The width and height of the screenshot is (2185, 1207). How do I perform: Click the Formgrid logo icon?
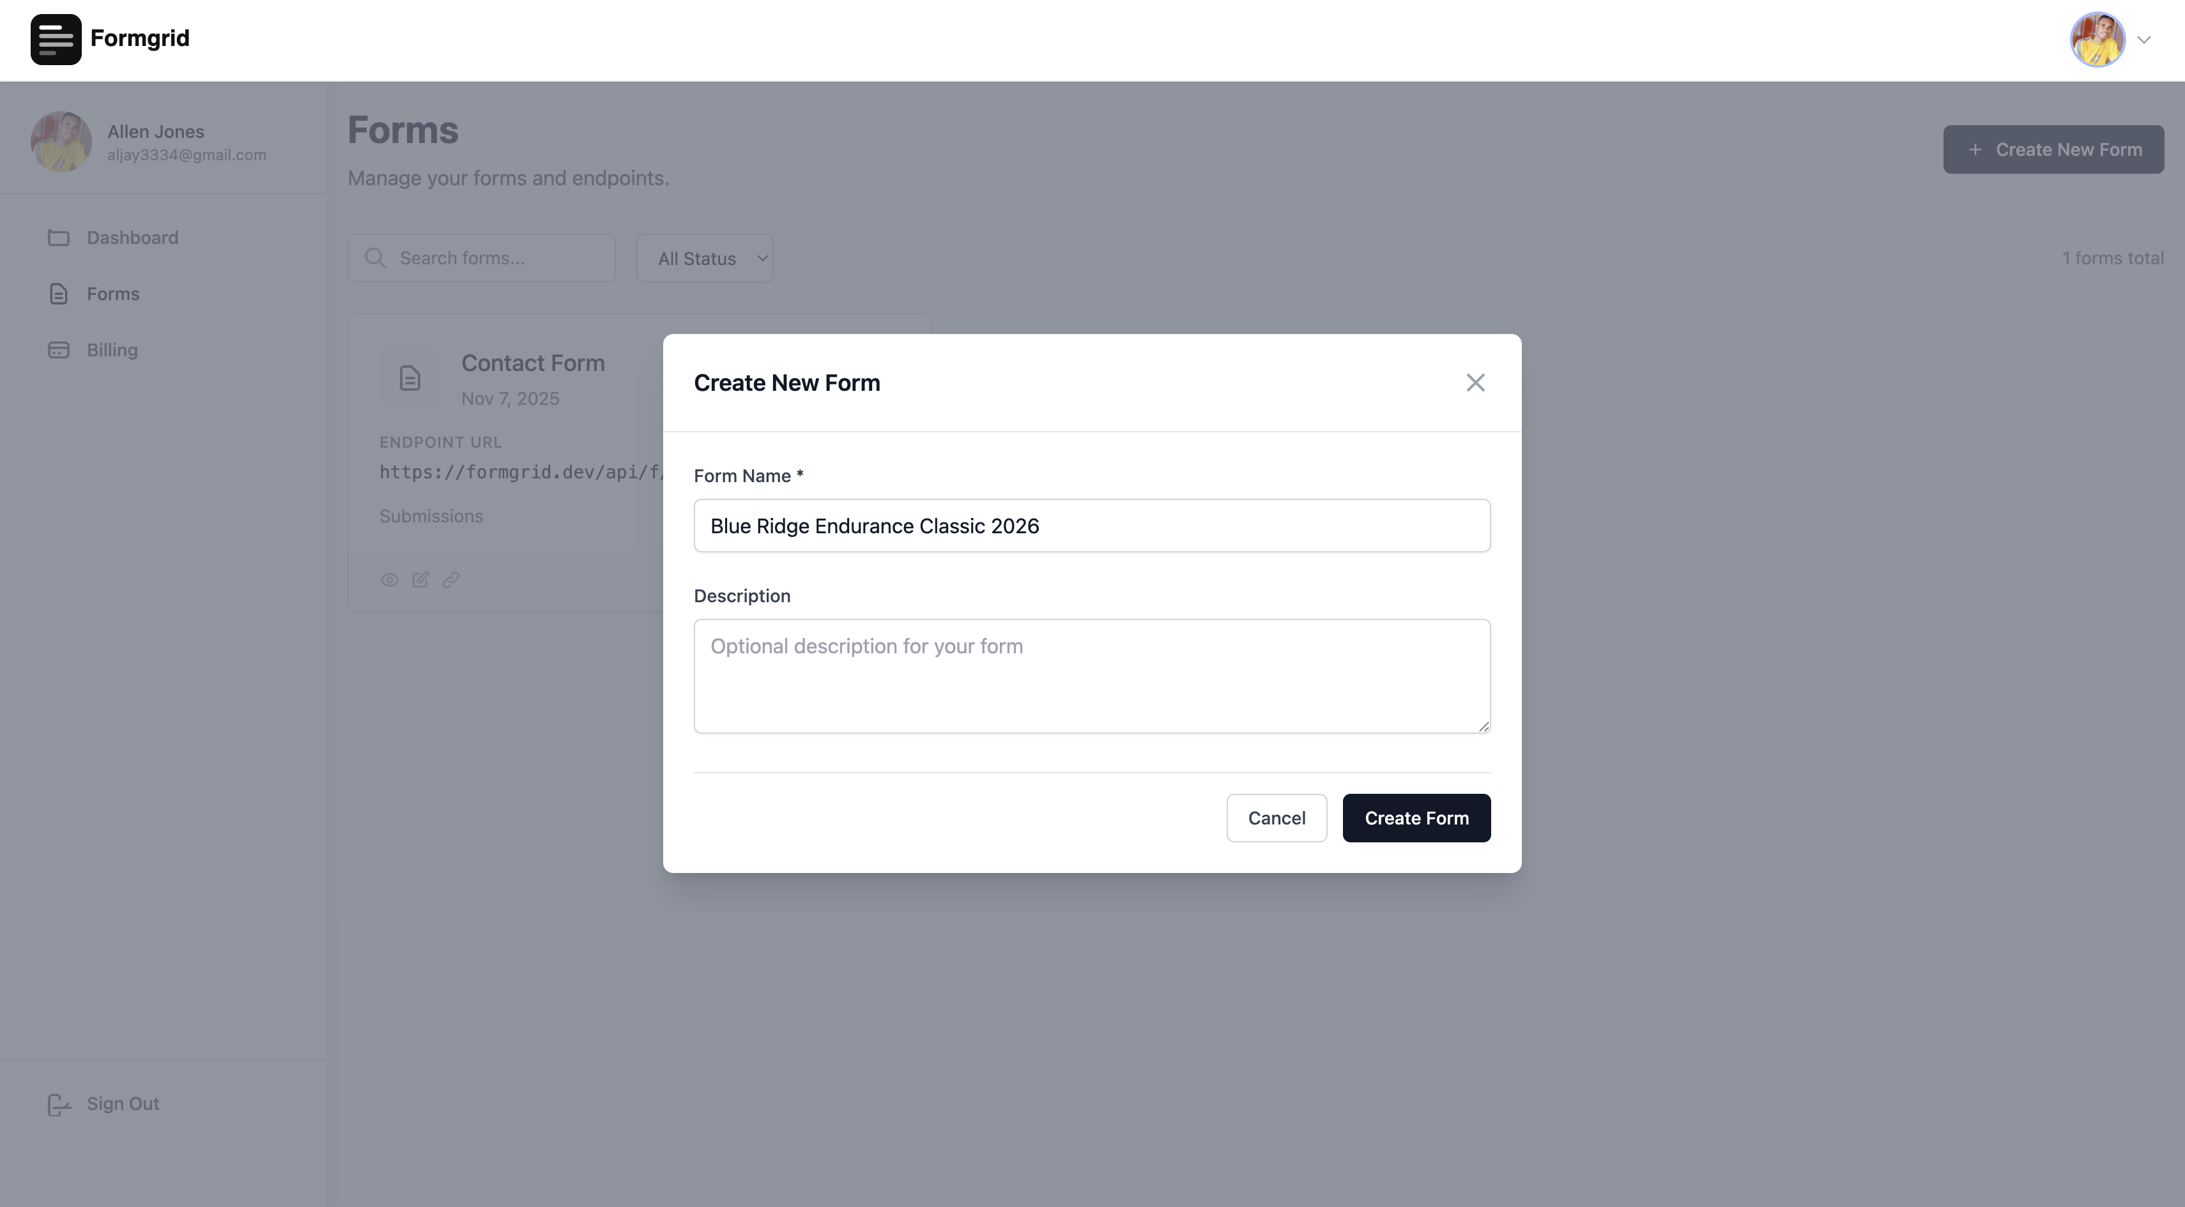56,39
